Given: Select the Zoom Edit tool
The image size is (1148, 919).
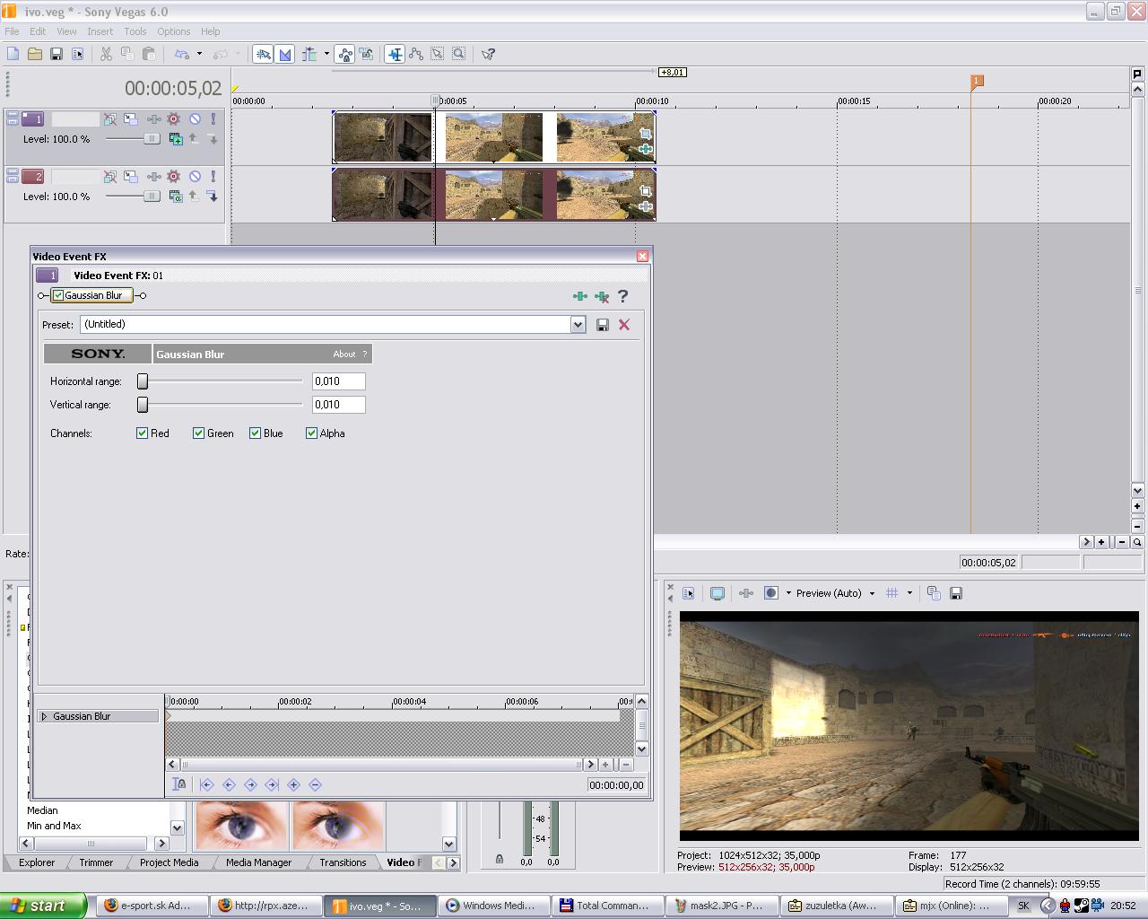Looking at the screenshot, I should click(x=459, y=54).
